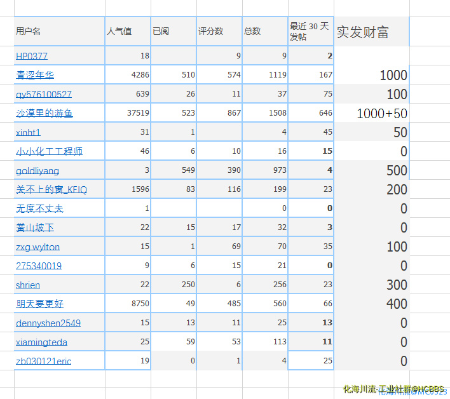
Task: Follow the 275340019 user link
Action: (x=39, y=266)
